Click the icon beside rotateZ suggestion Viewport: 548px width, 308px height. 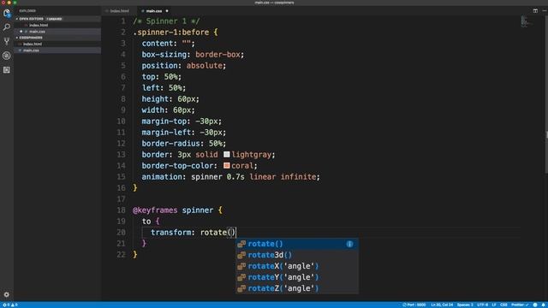coord(241,288)
